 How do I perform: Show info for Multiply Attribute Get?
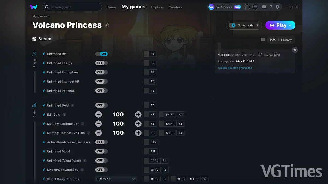tap(83, 124)
